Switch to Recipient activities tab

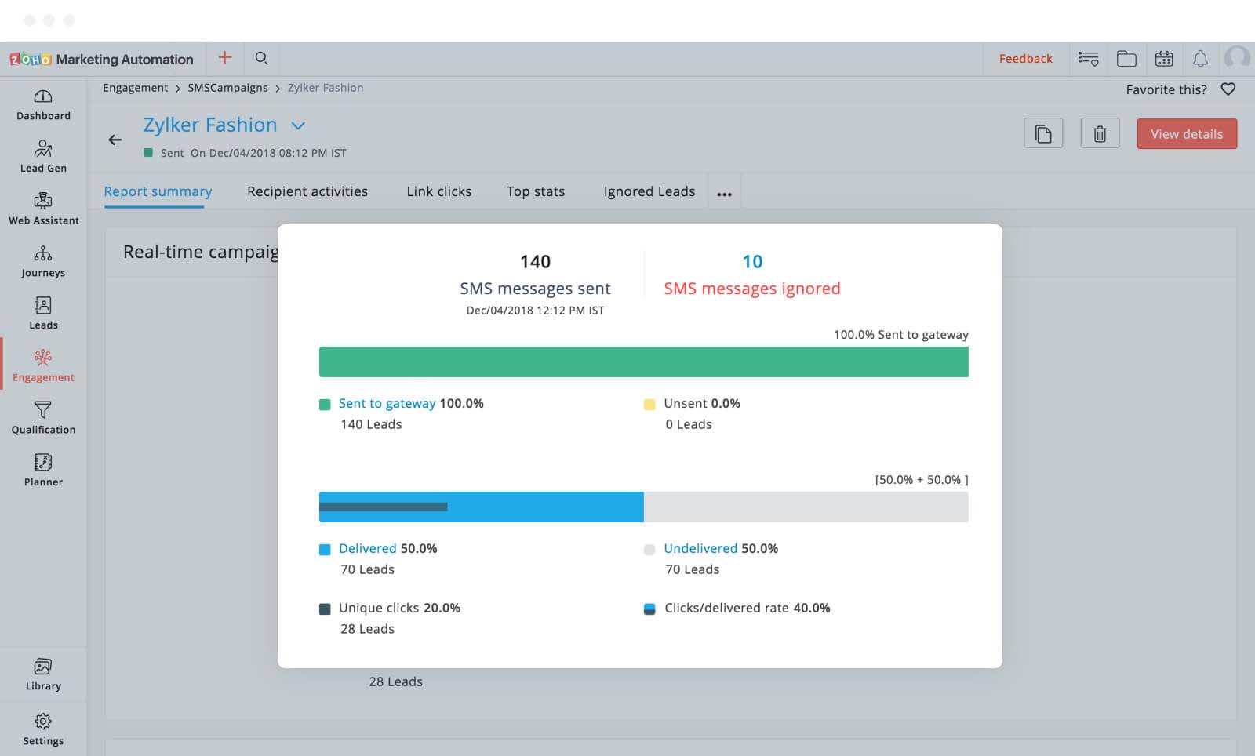pyautogui.click(x=307, y=191)
